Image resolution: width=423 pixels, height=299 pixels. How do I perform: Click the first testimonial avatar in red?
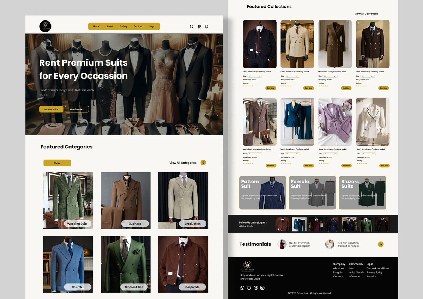click(282, 244)
